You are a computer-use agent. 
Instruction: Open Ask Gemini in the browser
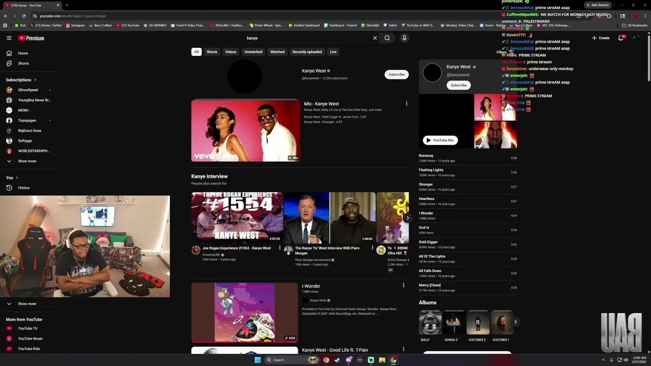(x=597, y=5)
